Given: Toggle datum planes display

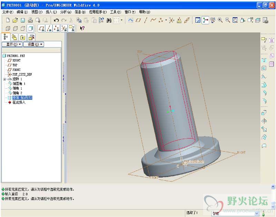Looking at the screenshot, I should point(41,28).
